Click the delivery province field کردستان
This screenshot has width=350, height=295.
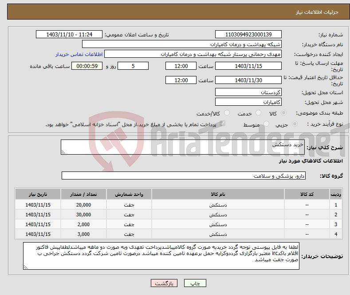(x=248, y=92)
